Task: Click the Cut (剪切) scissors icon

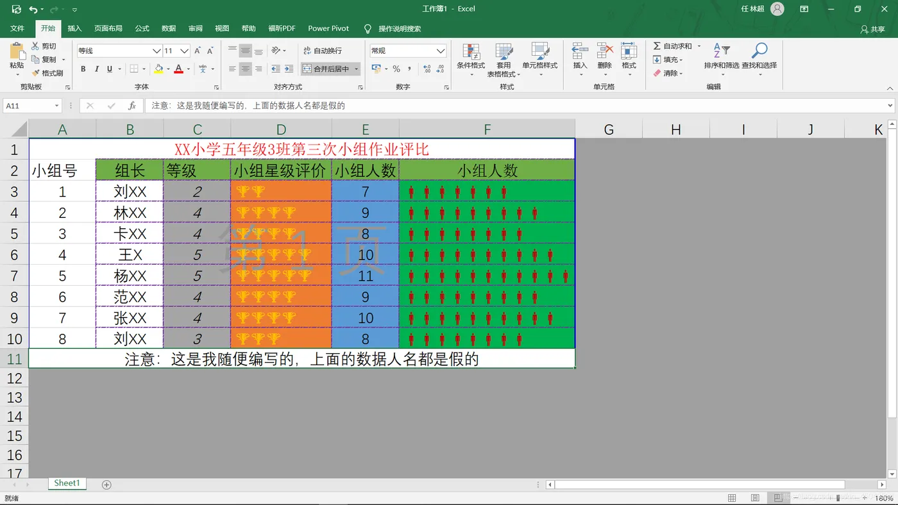Action: (x=35, y=46)
